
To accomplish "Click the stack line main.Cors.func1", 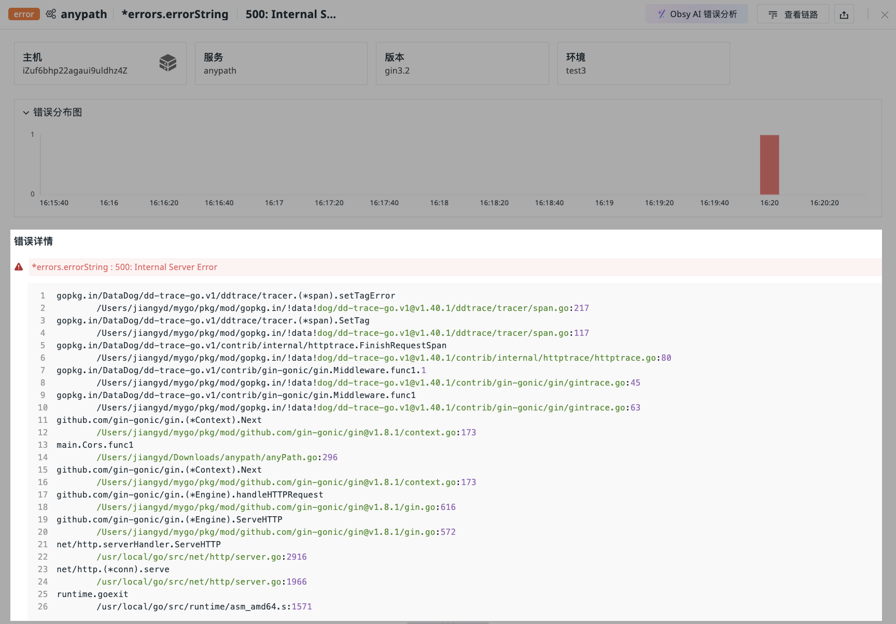I will [95, 445].
